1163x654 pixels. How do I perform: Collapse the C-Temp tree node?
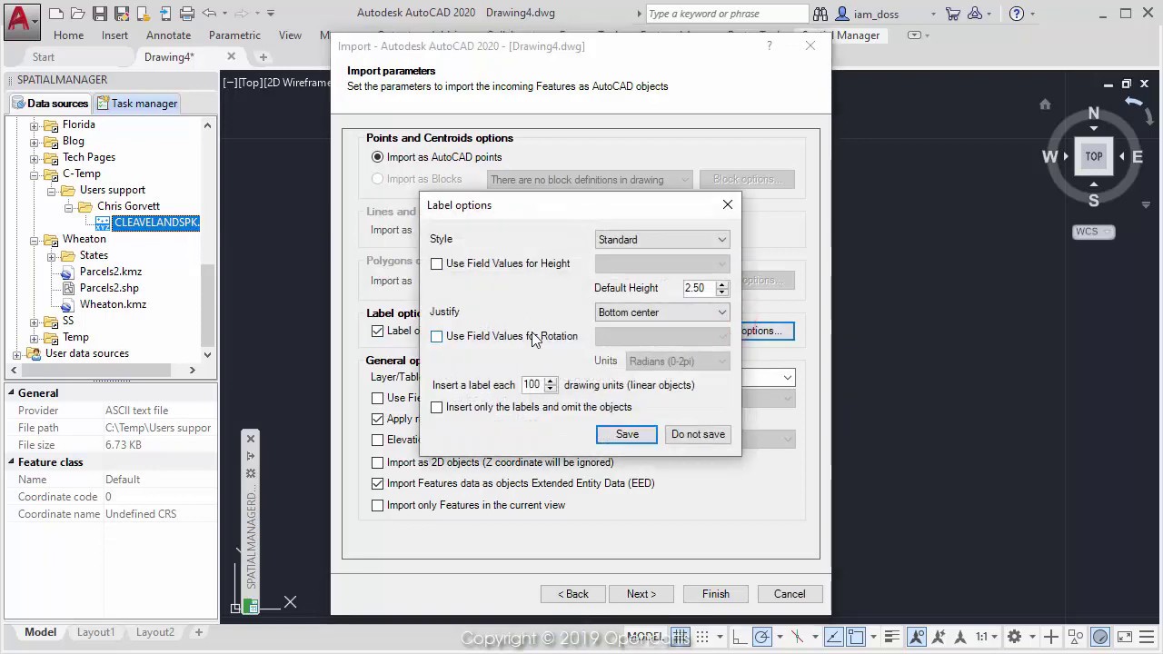click(x=35, y=173)
